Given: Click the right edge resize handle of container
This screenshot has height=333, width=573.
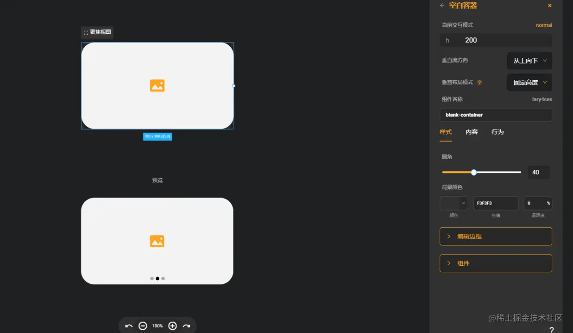Looking at the screenshot, I should coord(233,86).
